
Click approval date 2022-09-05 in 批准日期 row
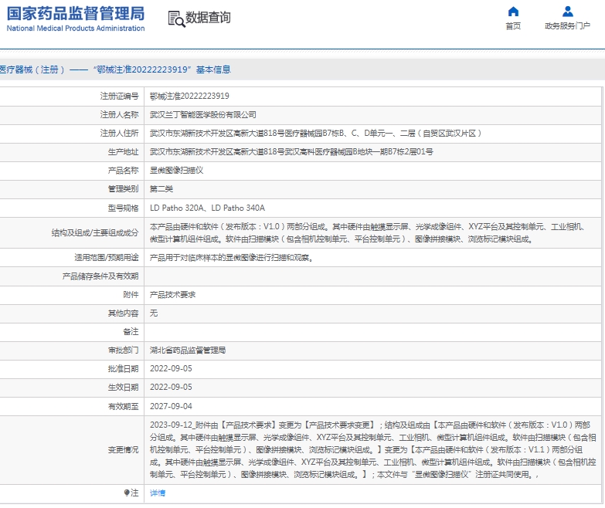pyautogui.click(x=171, y=369)
